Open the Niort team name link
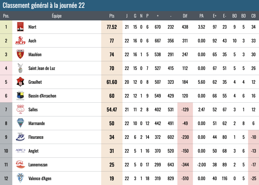The image size is (259, 185). [32, 27]
